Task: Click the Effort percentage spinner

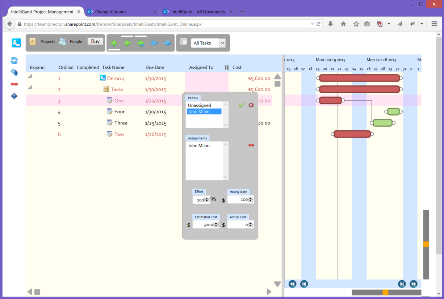Action: [207, 199]
